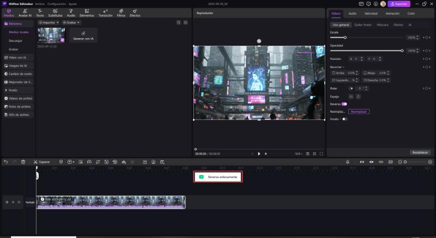
Task: Enable the Fondo toggle
Action: coord(344,119)
